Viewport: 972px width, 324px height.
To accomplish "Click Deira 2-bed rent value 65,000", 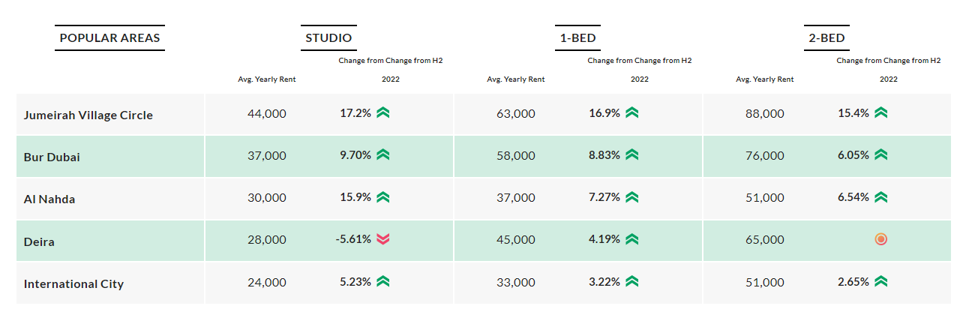I will pos(765,240).
